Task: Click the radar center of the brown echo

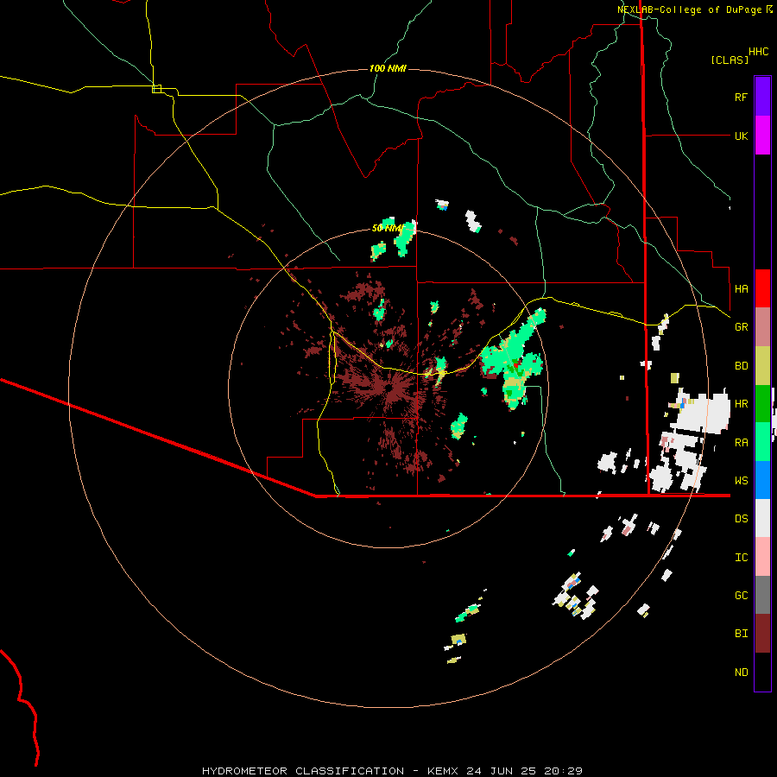Action: 391,388
